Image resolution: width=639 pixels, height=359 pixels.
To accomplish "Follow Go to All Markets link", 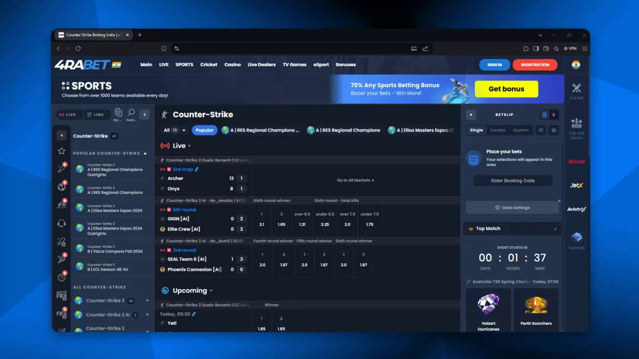I will (x=355, y=180).
